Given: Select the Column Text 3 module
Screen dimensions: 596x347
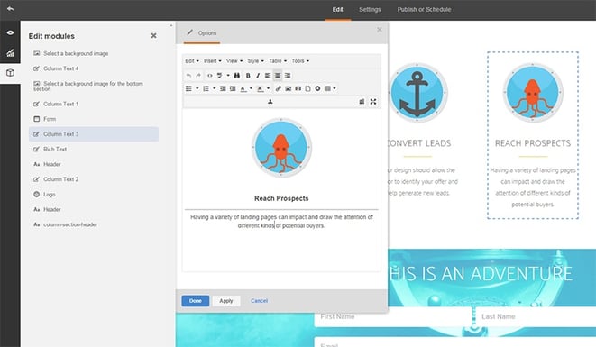Looking at the screenshot, I should [94, 134].
